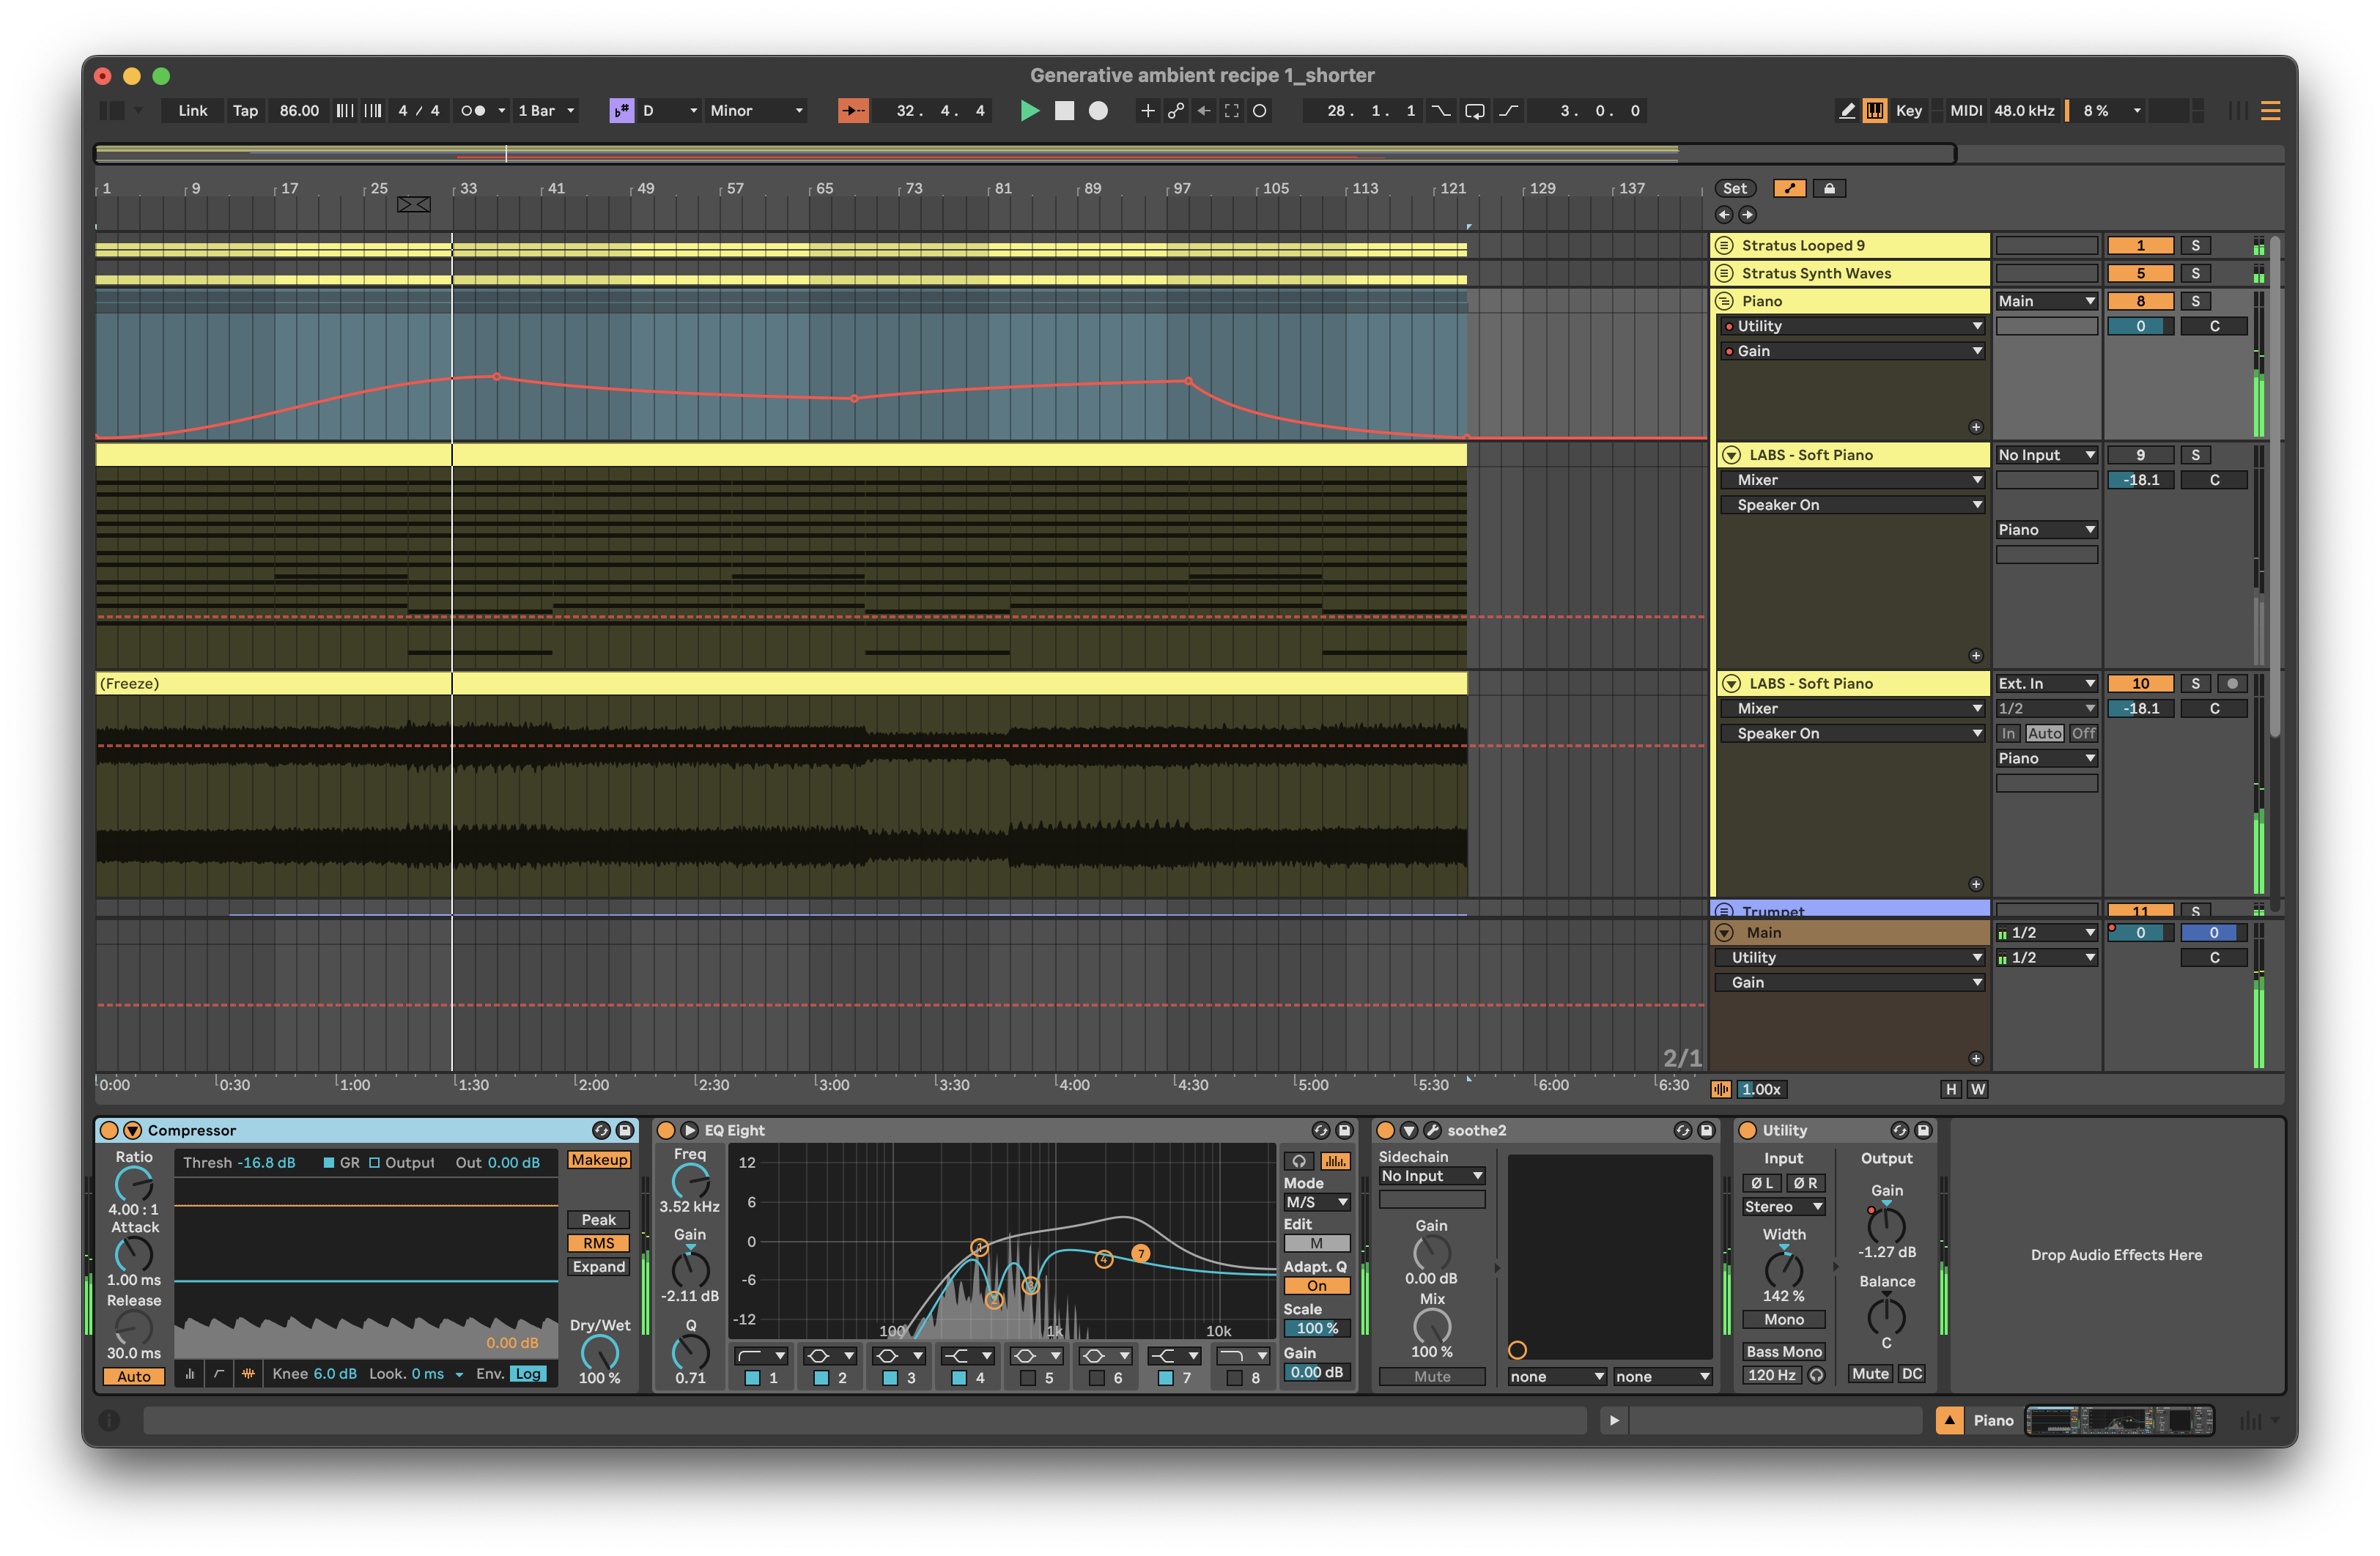Toggle soothe2 device activator
Screen dimensions: 2380x1556
[1385, 1130]
